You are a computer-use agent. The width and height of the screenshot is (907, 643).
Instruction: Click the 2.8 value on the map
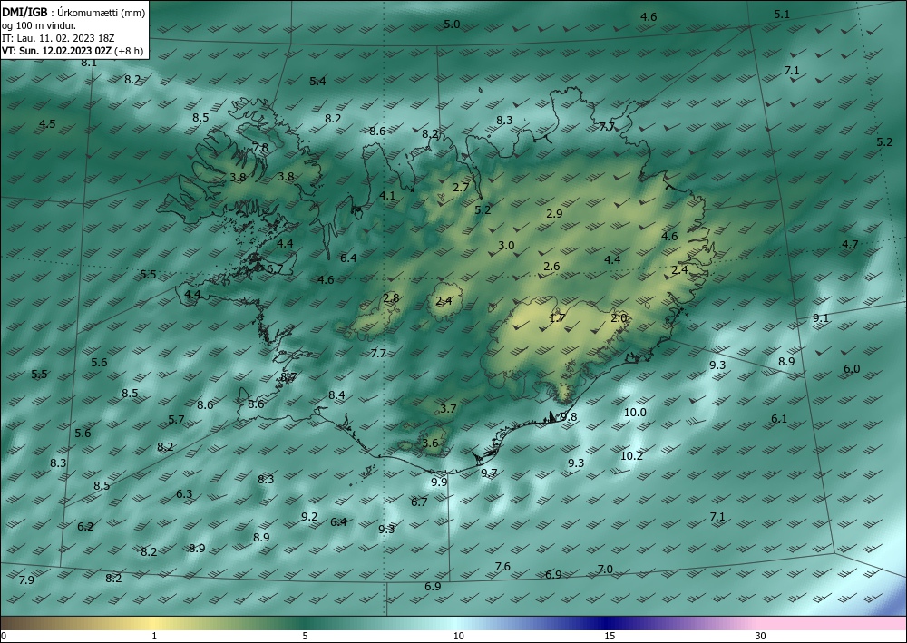[x=391, y=298]
